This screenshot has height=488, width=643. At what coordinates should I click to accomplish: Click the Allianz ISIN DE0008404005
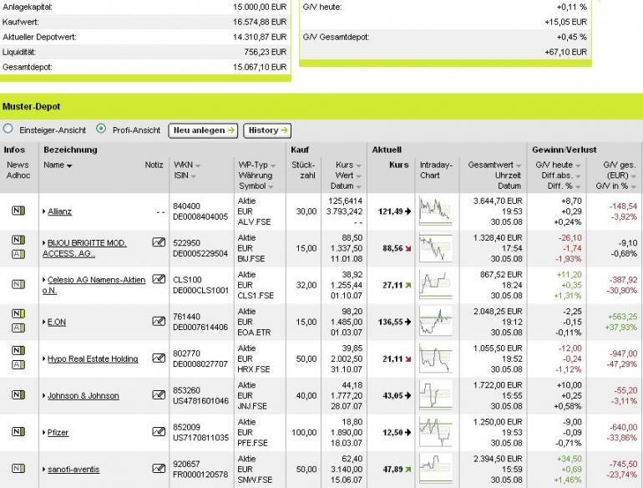[x=200, y=216]
